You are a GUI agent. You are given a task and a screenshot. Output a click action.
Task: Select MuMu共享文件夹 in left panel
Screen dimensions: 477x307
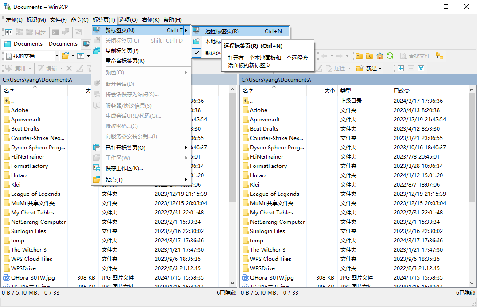tap(33, 203)
